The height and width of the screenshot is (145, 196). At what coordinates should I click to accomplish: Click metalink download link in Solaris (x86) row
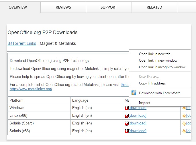point(188,131)
